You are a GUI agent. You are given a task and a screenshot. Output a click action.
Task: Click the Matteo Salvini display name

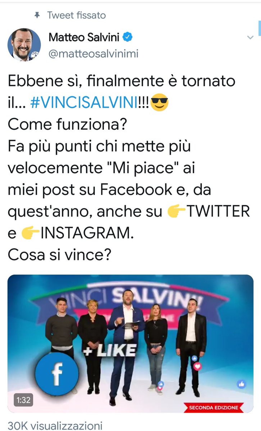(84, 37)
